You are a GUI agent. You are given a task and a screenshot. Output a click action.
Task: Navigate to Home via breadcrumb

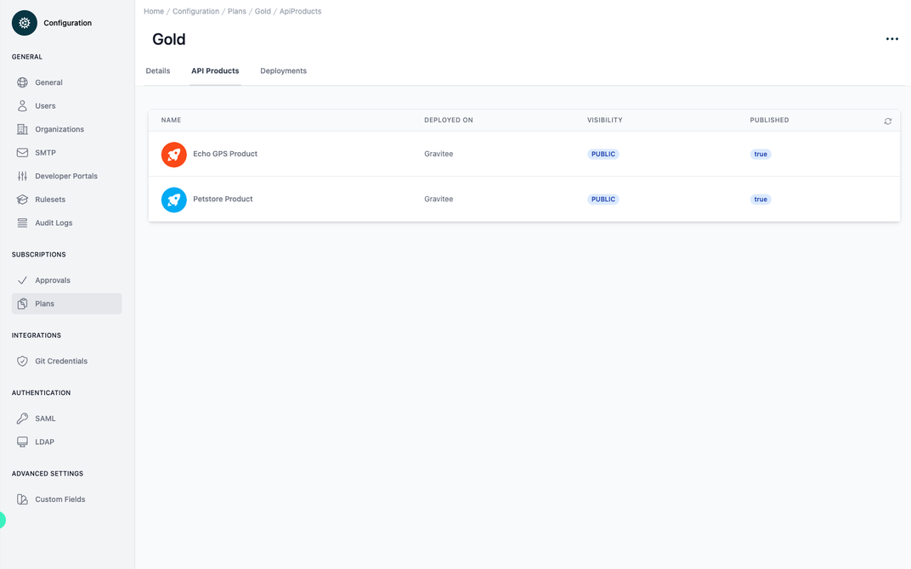click(153, 11)
